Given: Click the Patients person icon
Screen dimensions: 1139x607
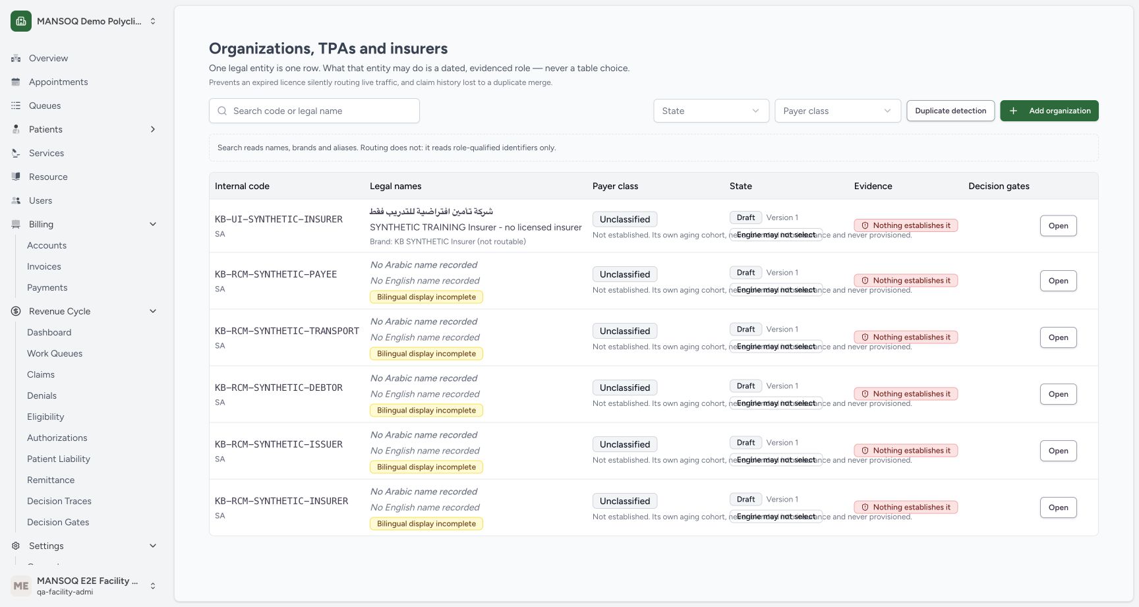Looking at the screenshot, I should [x=16, y=129].
